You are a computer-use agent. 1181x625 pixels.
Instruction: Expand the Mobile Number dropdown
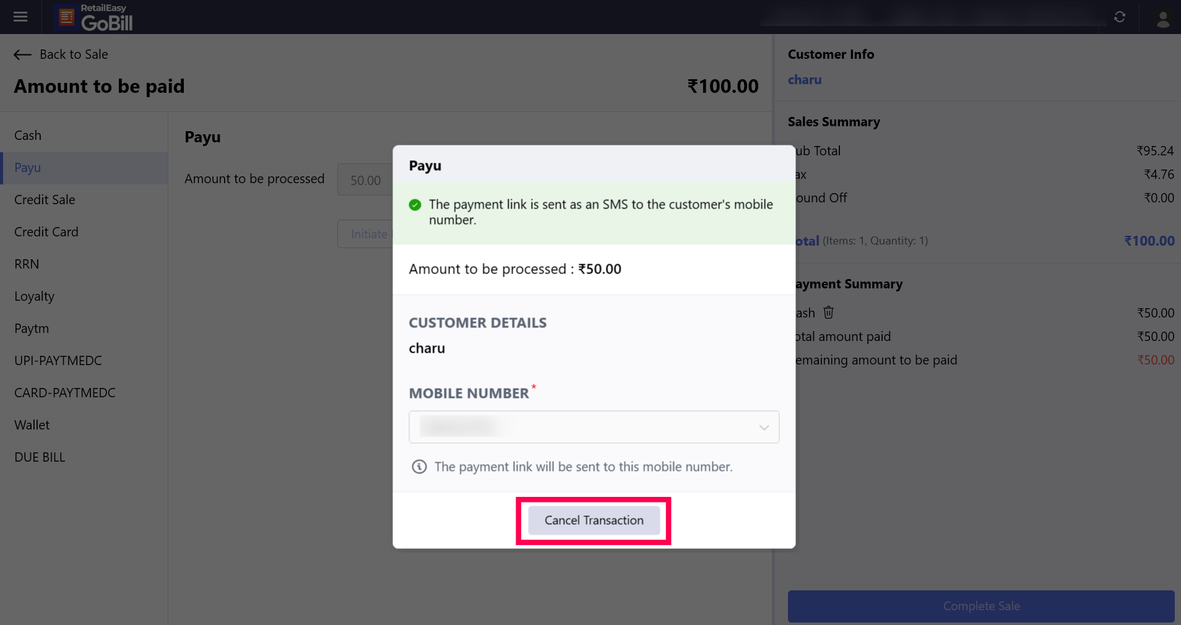(764, 428)
